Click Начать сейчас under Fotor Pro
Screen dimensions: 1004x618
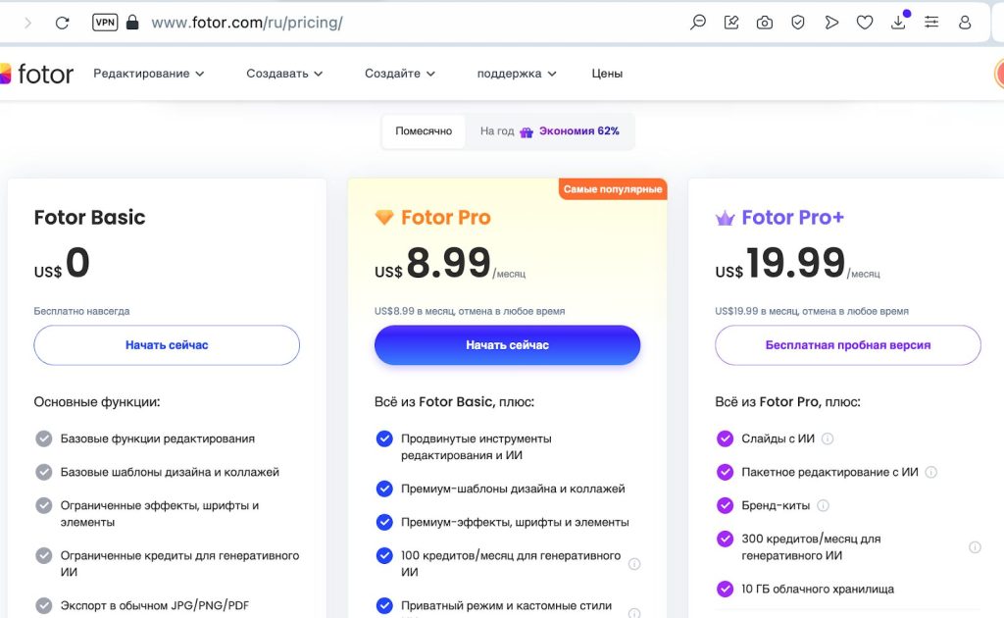click(507, 345)
